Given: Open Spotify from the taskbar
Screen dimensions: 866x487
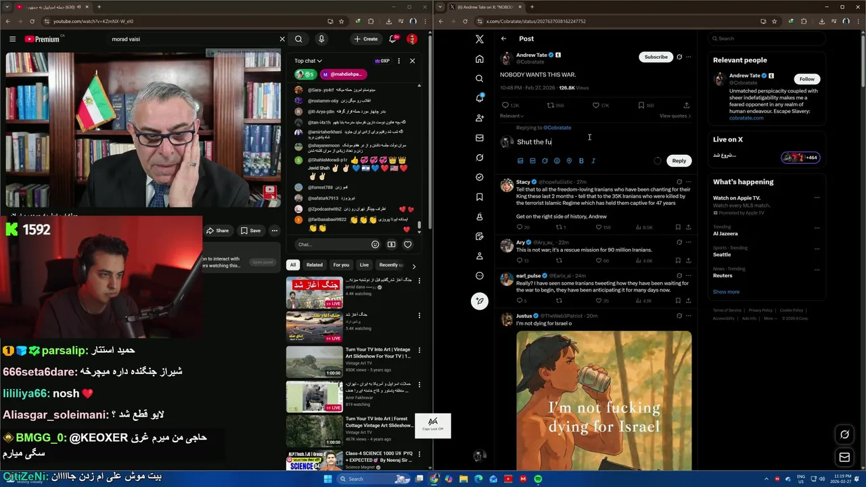Looking at the screenshot, I should 538,479.
